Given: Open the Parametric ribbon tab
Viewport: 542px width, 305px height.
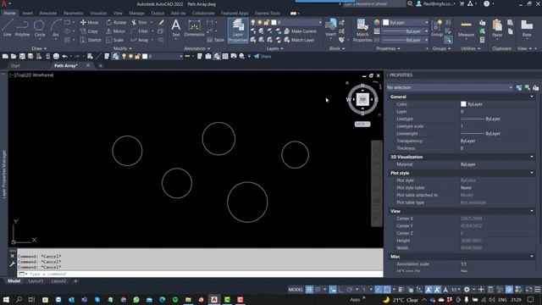Looking at the screenshot, I should pos(74,14).
